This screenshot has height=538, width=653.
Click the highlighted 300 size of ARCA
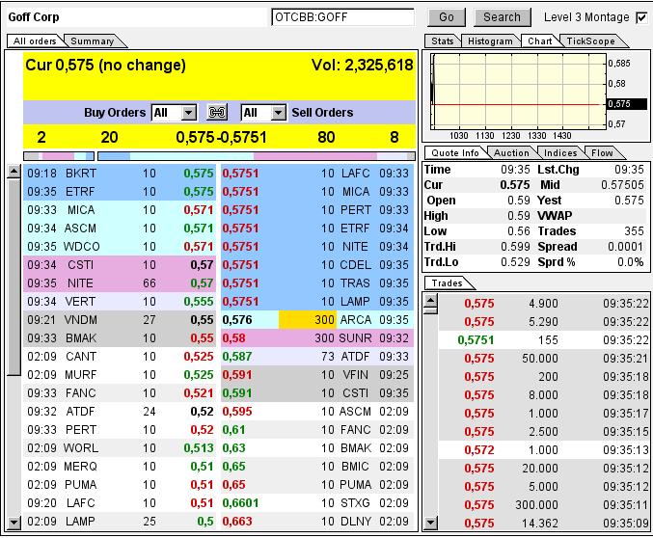tap(308, 320)
